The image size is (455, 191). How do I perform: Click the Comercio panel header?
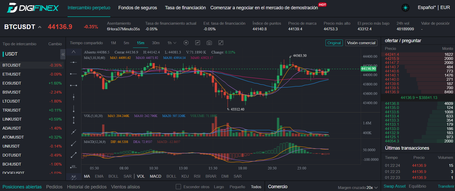[278, 187]
